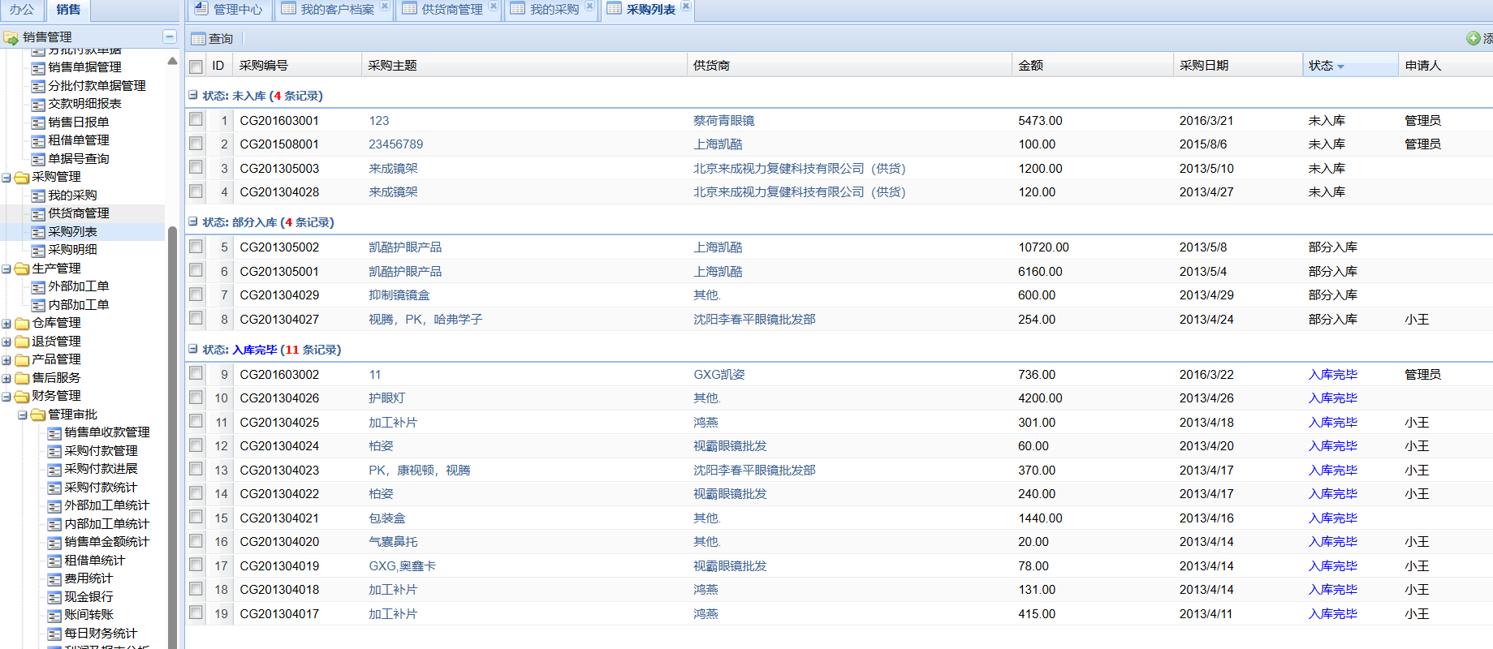Image resolution: width=1493 pixels, height=649 pixels.
Task: Switch to the 办公 tab
Action: (22, 10)
